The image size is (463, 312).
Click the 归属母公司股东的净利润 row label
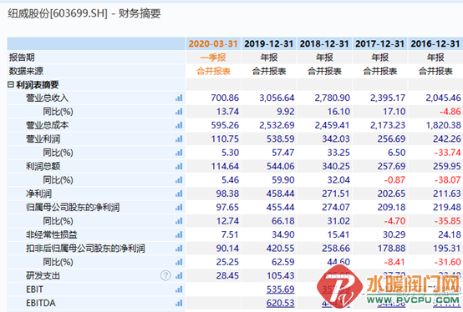pos(73,208)
